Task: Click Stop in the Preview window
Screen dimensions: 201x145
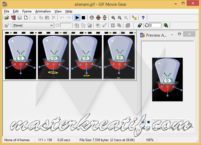Action: 148,122
